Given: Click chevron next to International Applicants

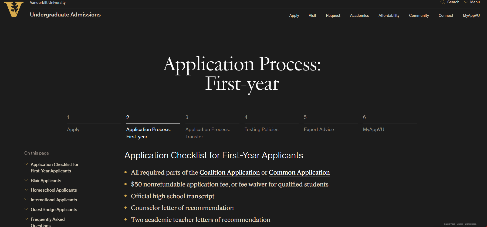Looking at the screenshot, I should [x=26, y=199].
